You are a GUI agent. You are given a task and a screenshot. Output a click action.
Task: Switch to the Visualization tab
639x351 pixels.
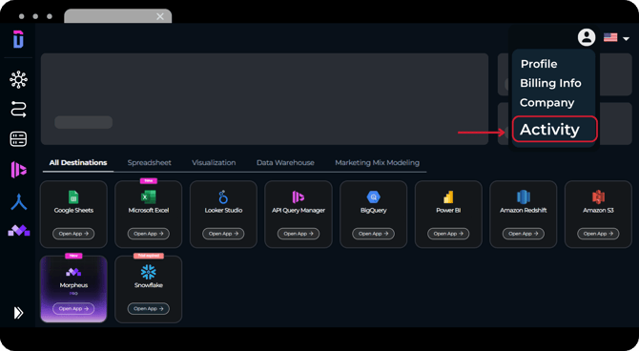[214, 163]
